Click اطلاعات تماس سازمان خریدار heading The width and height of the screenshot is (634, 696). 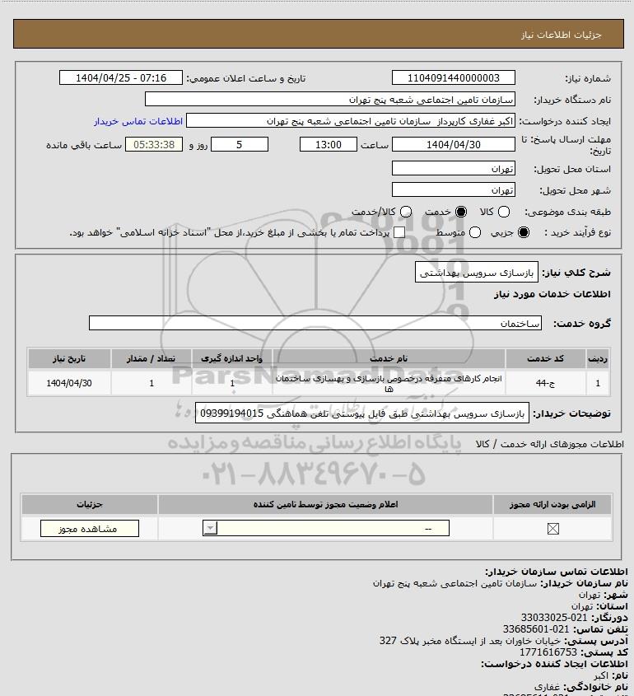(x=557, y=572)
